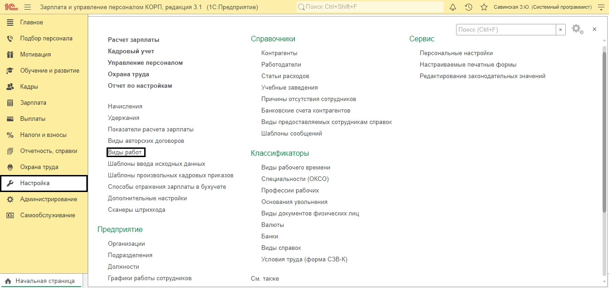The image size is (609, 288).
Task: Open Должности list
Action: click(124, 267)
